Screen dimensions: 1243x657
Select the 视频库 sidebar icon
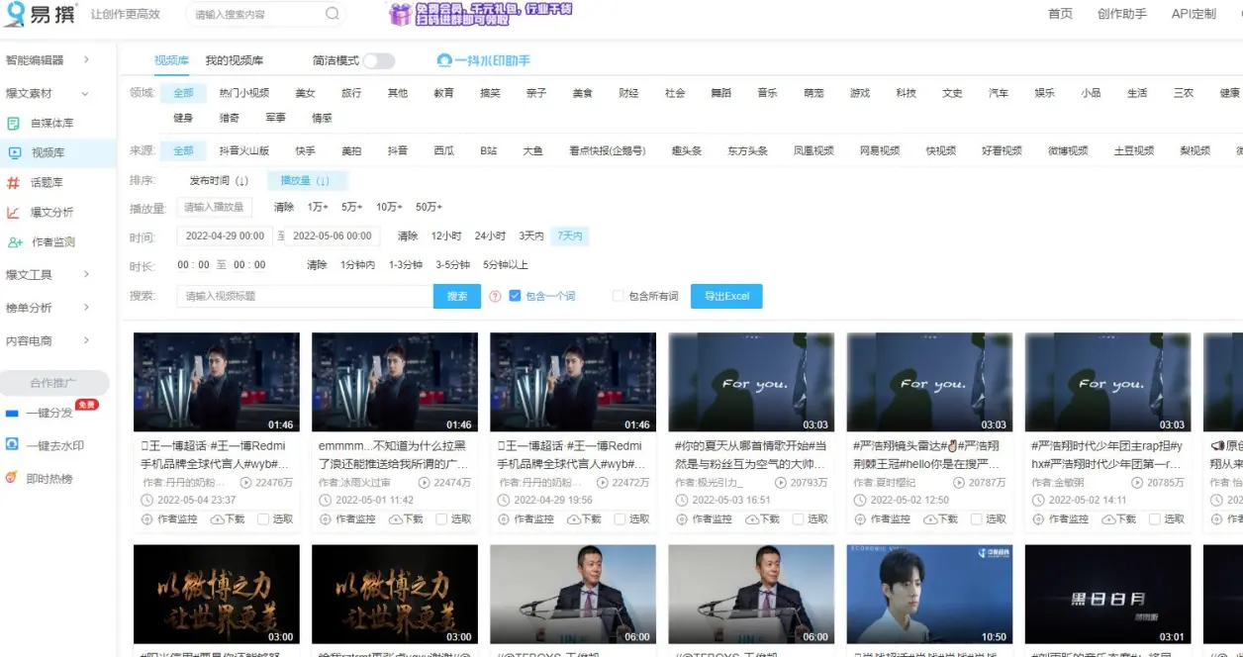point(14,153)
